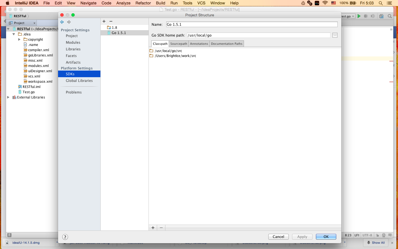The width and height of the screenshot is (398, 249).
Task: Collapse the .idea folder node
Action: click(14, 34)
